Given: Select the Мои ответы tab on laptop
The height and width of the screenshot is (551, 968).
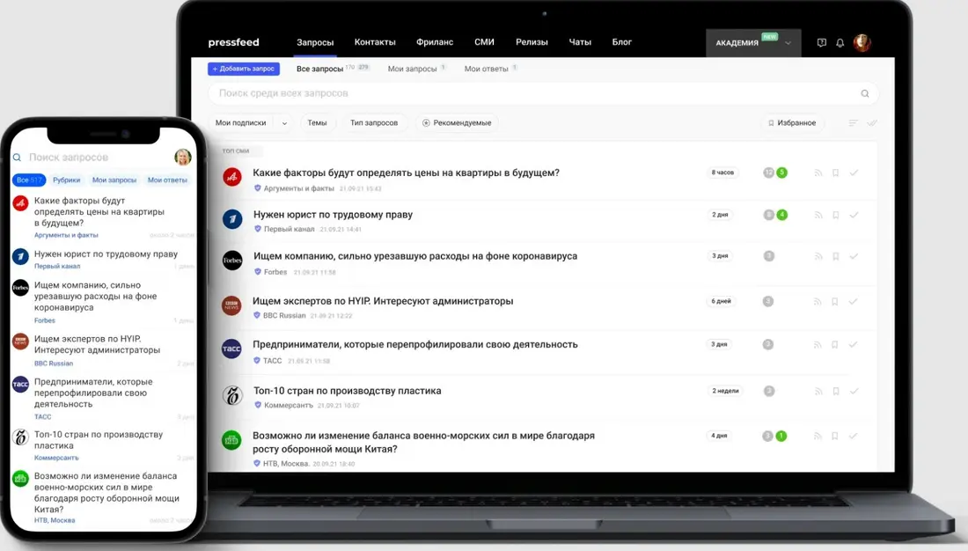Looking at the screenshot, I should tap(486, 69).
